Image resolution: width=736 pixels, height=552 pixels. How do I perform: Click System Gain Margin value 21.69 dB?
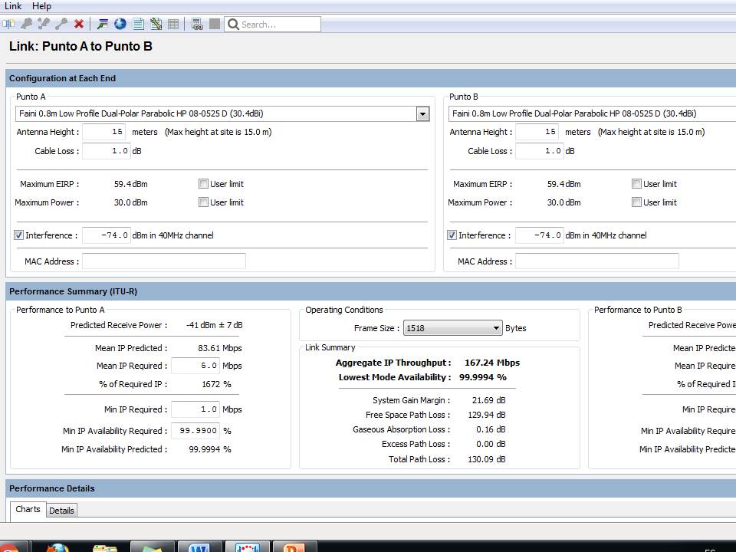(488, 400)
